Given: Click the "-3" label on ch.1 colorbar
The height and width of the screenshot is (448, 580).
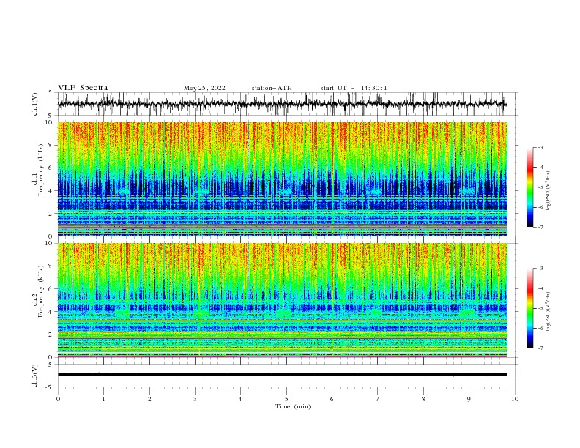Looking at the screenshot, I should pyautogui.click(x=540, y=147).
